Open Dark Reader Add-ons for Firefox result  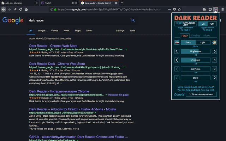(72, 109)
